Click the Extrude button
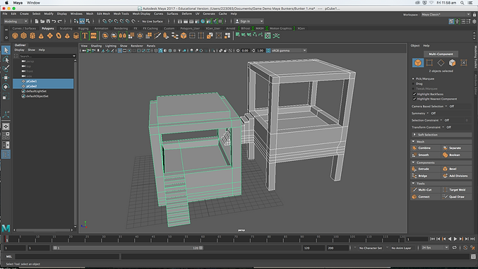478x269 pixels. pos(426,169)
